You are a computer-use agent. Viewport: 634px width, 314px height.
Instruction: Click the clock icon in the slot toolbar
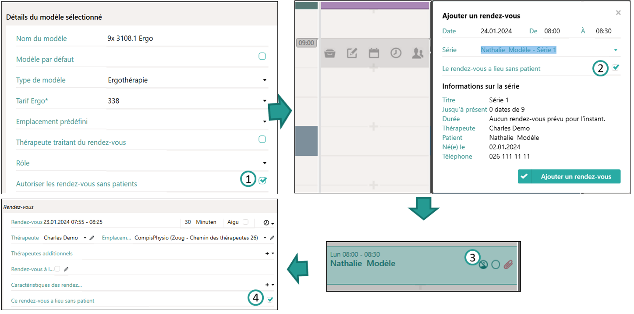coord(396,54)
